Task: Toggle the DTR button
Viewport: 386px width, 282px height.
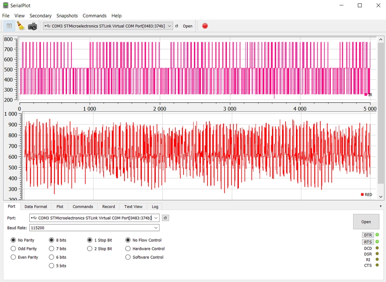Action: [368, 235]
